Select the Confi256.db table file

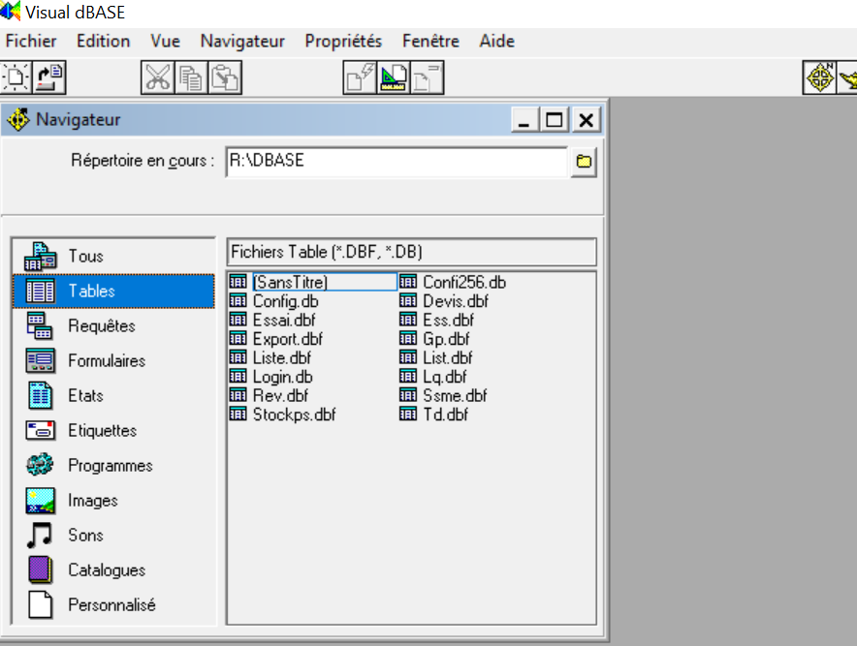click(x=463, y=283)
